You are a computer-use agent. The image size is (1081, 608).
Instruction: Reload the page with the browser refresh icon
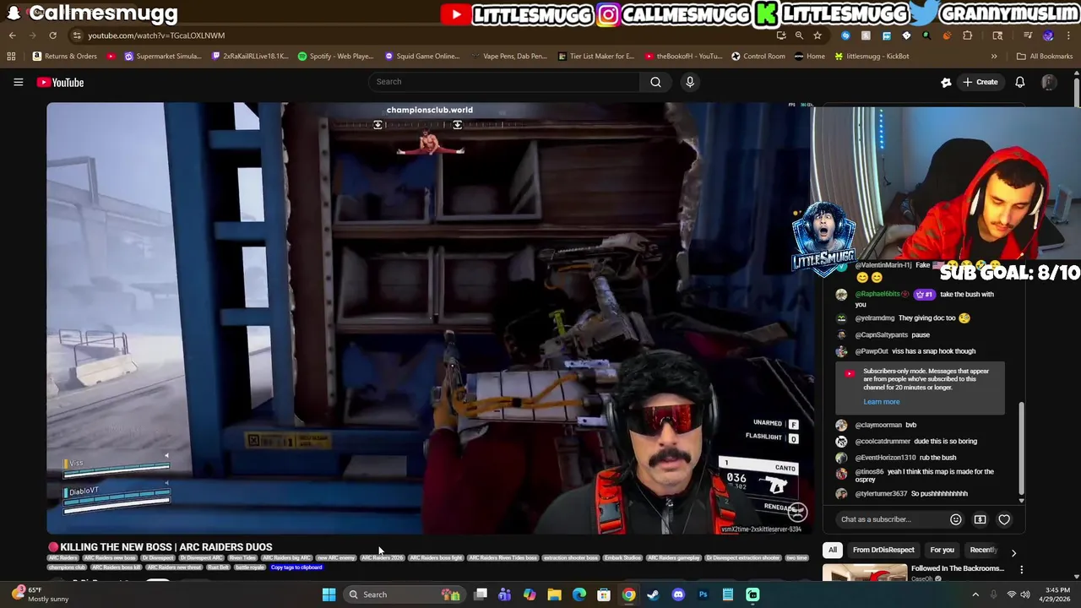pyautogui.click(x=52, y=35)
